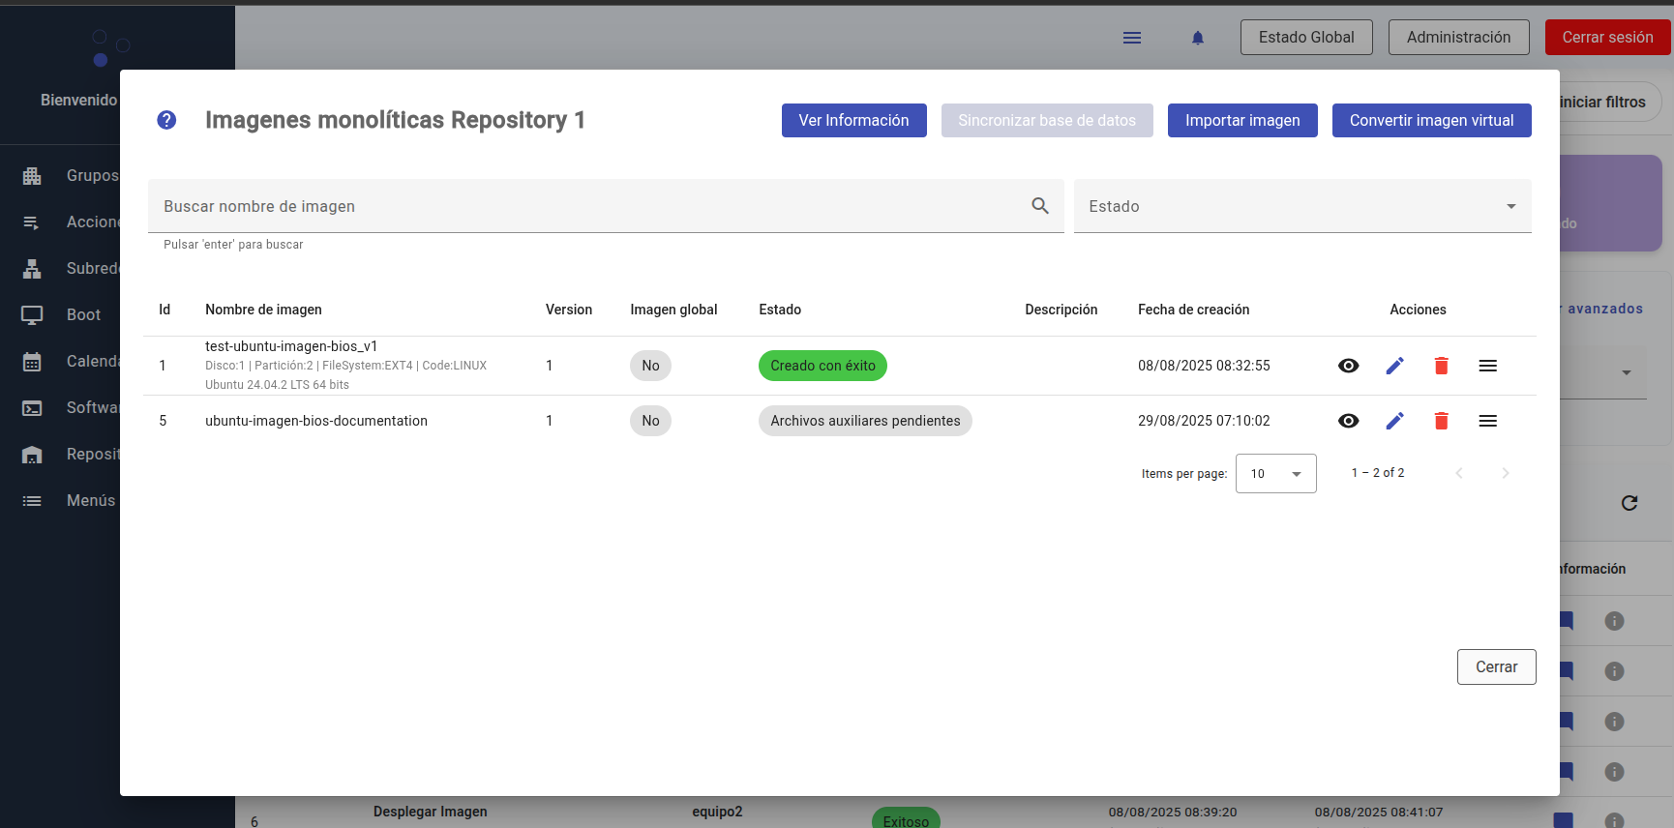
Task: Open the Estado filter dropdown
Action: 1301,206
